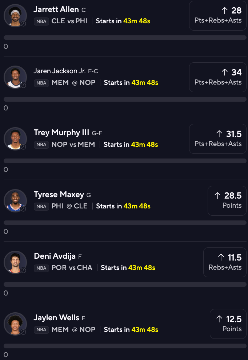Click the NBA badge in Deni Avdija's row

(41, 268)
